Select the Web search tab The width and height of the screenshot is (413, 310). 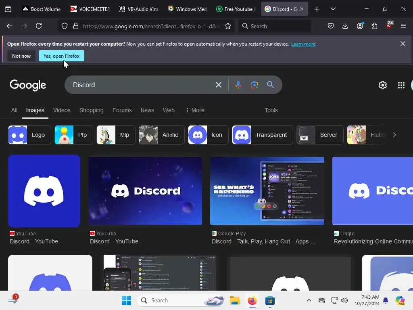[x=169, y=110]
